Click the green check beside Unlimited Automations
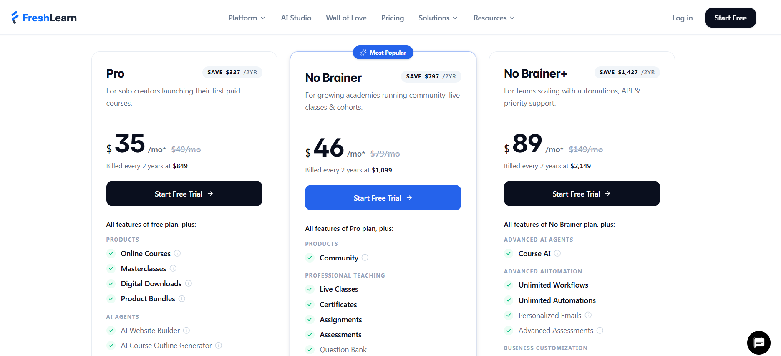The image size is (781, 356). [x=509, y=300]
